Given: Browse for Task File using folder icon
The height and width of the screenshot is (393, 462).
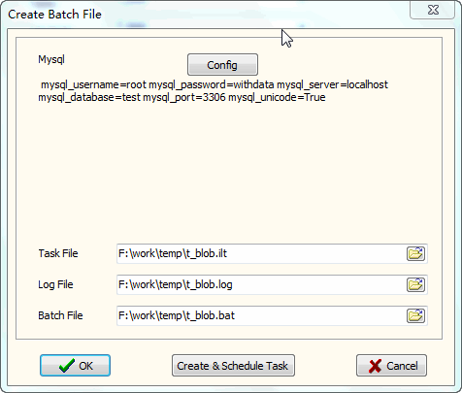Looking at the screenshot, I should click(415, 253).
